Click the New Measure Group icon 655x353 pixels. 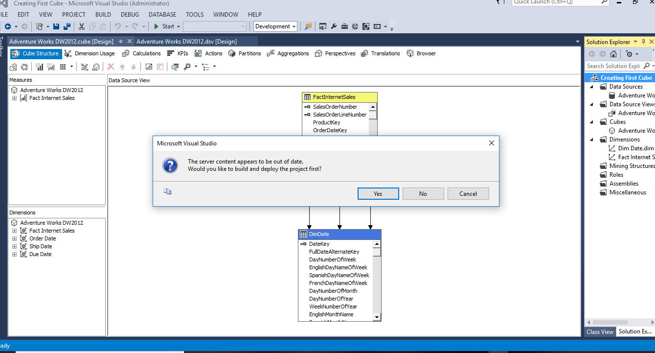(40, 67)
